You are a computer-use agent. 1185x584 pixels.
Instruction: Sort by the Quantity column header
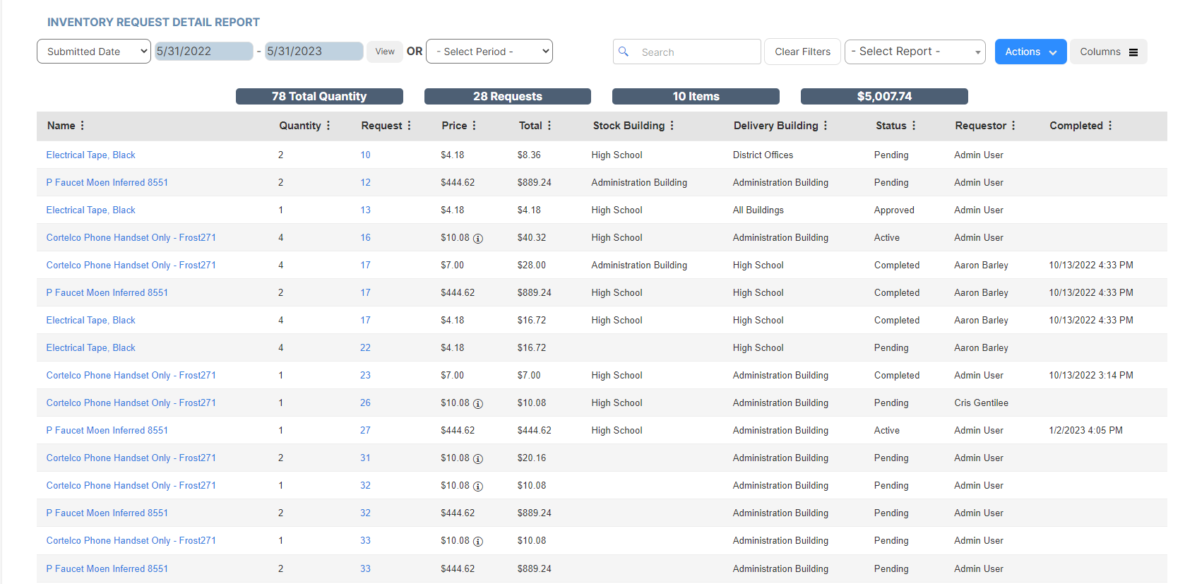click(x=300, y=126)
